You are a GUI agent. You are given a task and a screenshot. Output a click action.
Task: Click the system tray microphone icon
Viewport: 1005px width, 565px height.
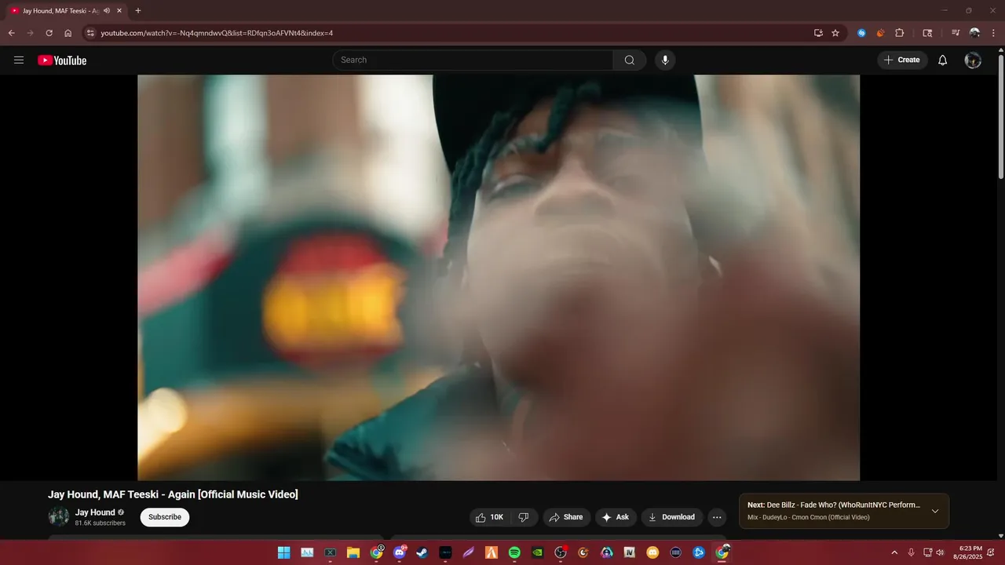click(x=911, y=552)
